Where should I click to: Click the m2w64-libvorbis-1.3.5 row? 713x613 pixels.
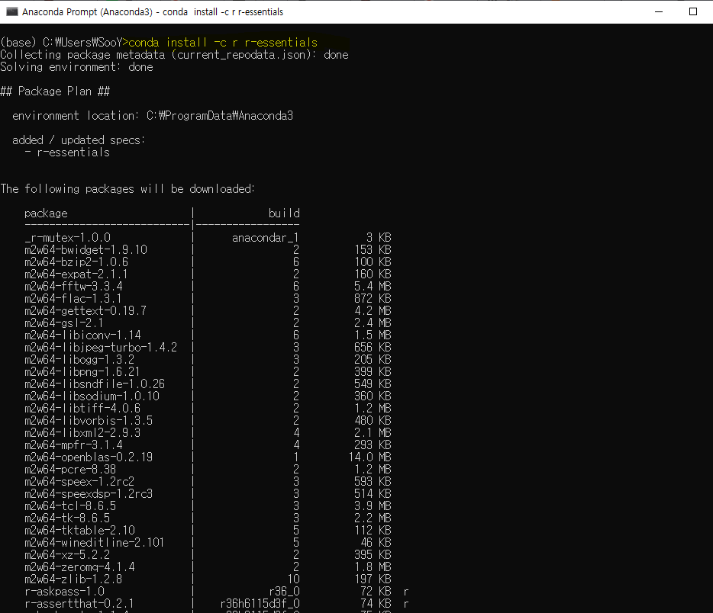208,421
